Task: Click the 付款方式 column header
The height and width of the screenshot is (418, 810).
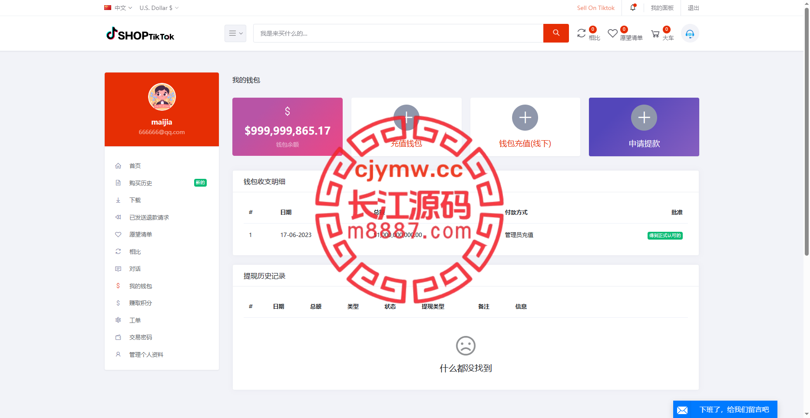Action: [x=516, y=212]
